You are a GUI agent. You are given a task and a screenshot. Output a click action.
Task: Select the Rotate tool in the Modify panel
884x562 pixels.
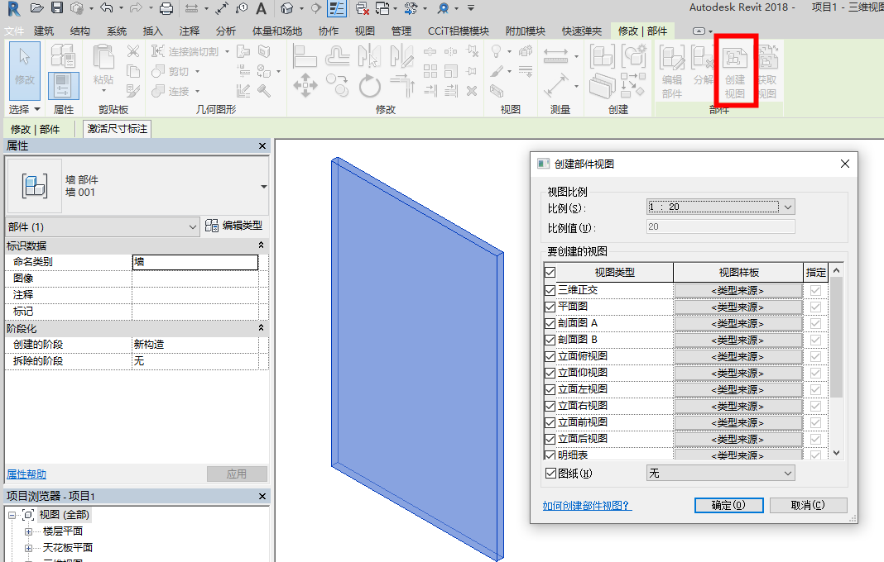370,86
